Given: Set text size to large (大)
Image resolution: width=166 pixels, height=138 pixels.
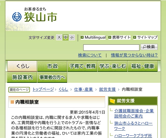Looking at the screenshot, I should [59, 38].
